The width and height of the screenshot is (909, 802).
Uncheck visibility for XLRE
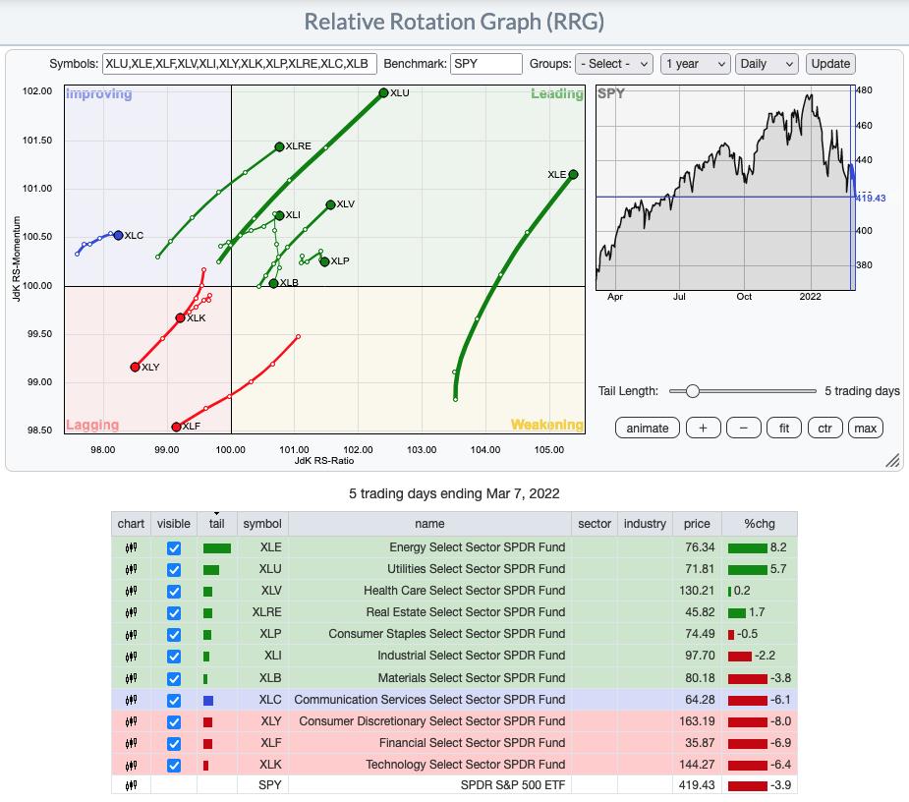coord(173,613)
